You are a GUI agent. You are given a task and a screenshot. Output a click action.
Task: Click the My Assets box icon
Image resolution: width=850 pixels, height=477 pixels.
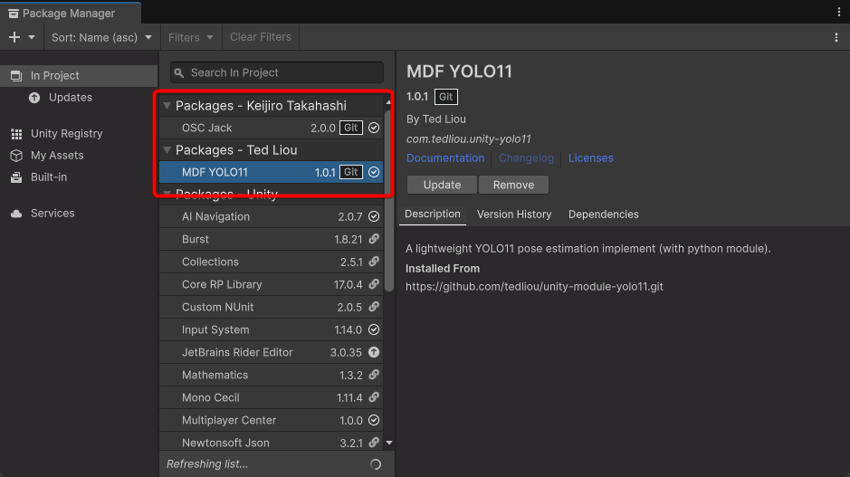pyautogui.click(x=16, y=156)
